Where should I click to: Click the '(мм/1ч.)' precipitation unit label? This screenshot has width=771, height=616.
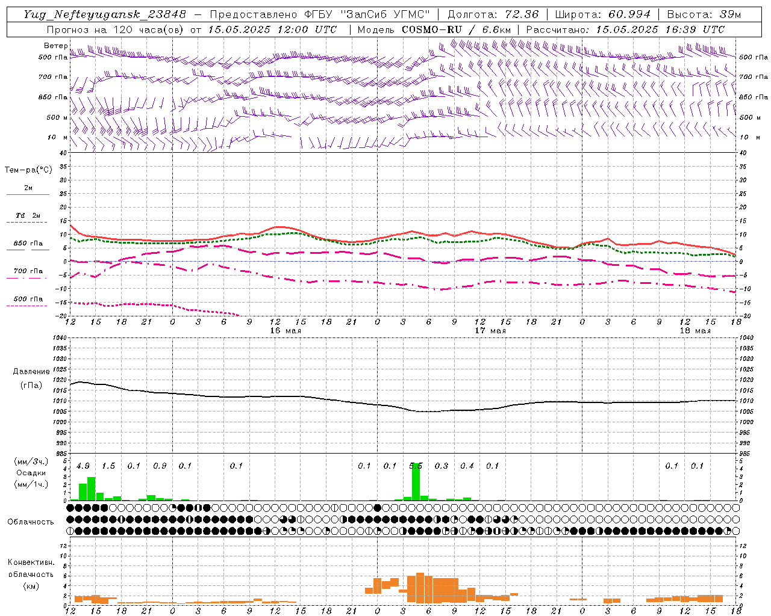pyautogui.click(x=31, y=484)
